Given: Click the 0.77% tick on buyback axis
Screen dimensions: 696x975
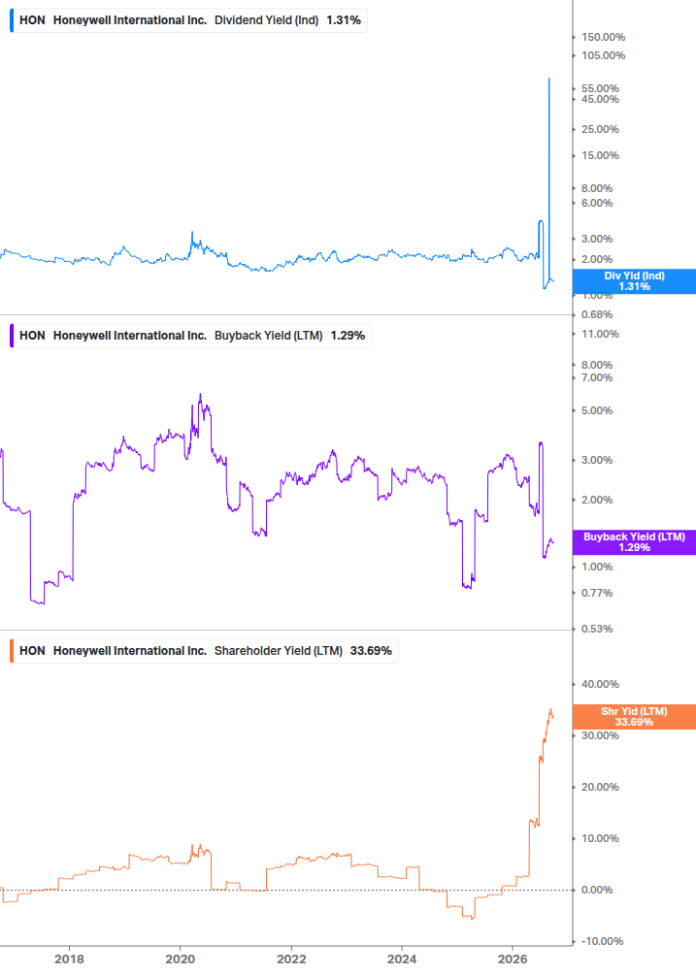Looking at the screenshot, I should (597, 593).
